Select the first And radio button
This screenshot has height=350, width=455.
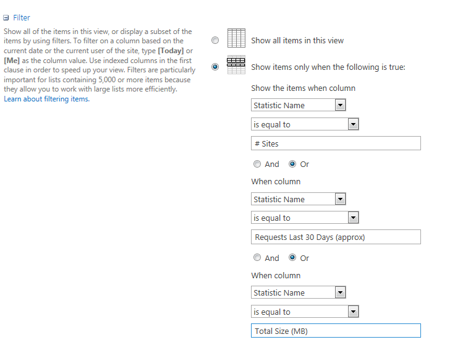coord(257,164)
